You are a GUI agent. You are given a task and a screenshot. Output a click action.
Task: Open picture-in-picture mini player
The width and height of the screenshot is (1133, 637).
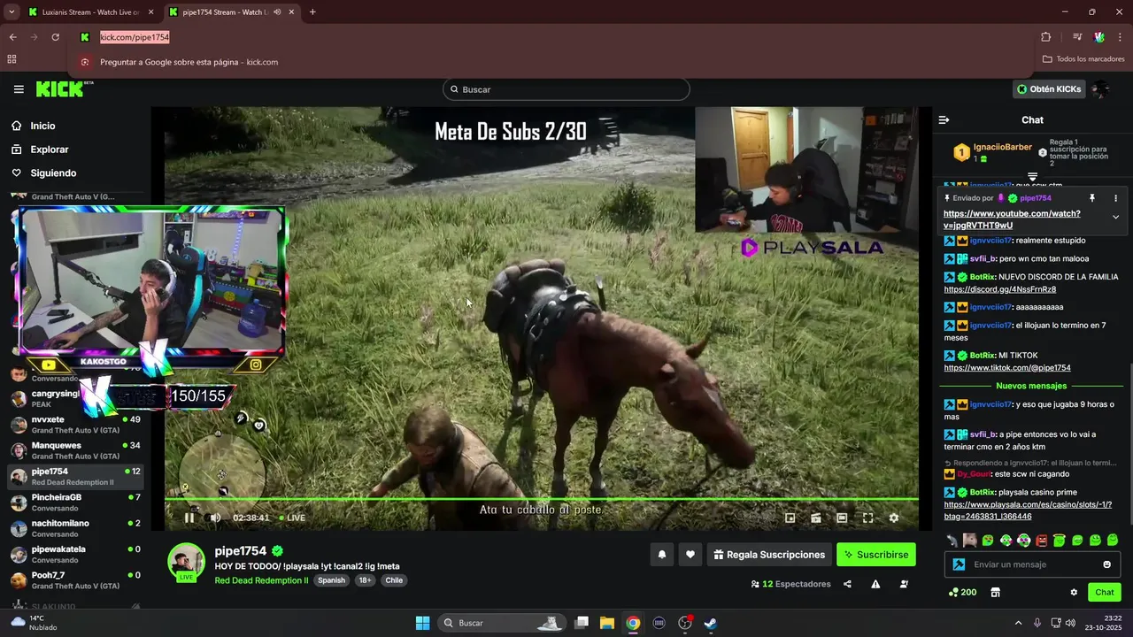coord(790,518)
